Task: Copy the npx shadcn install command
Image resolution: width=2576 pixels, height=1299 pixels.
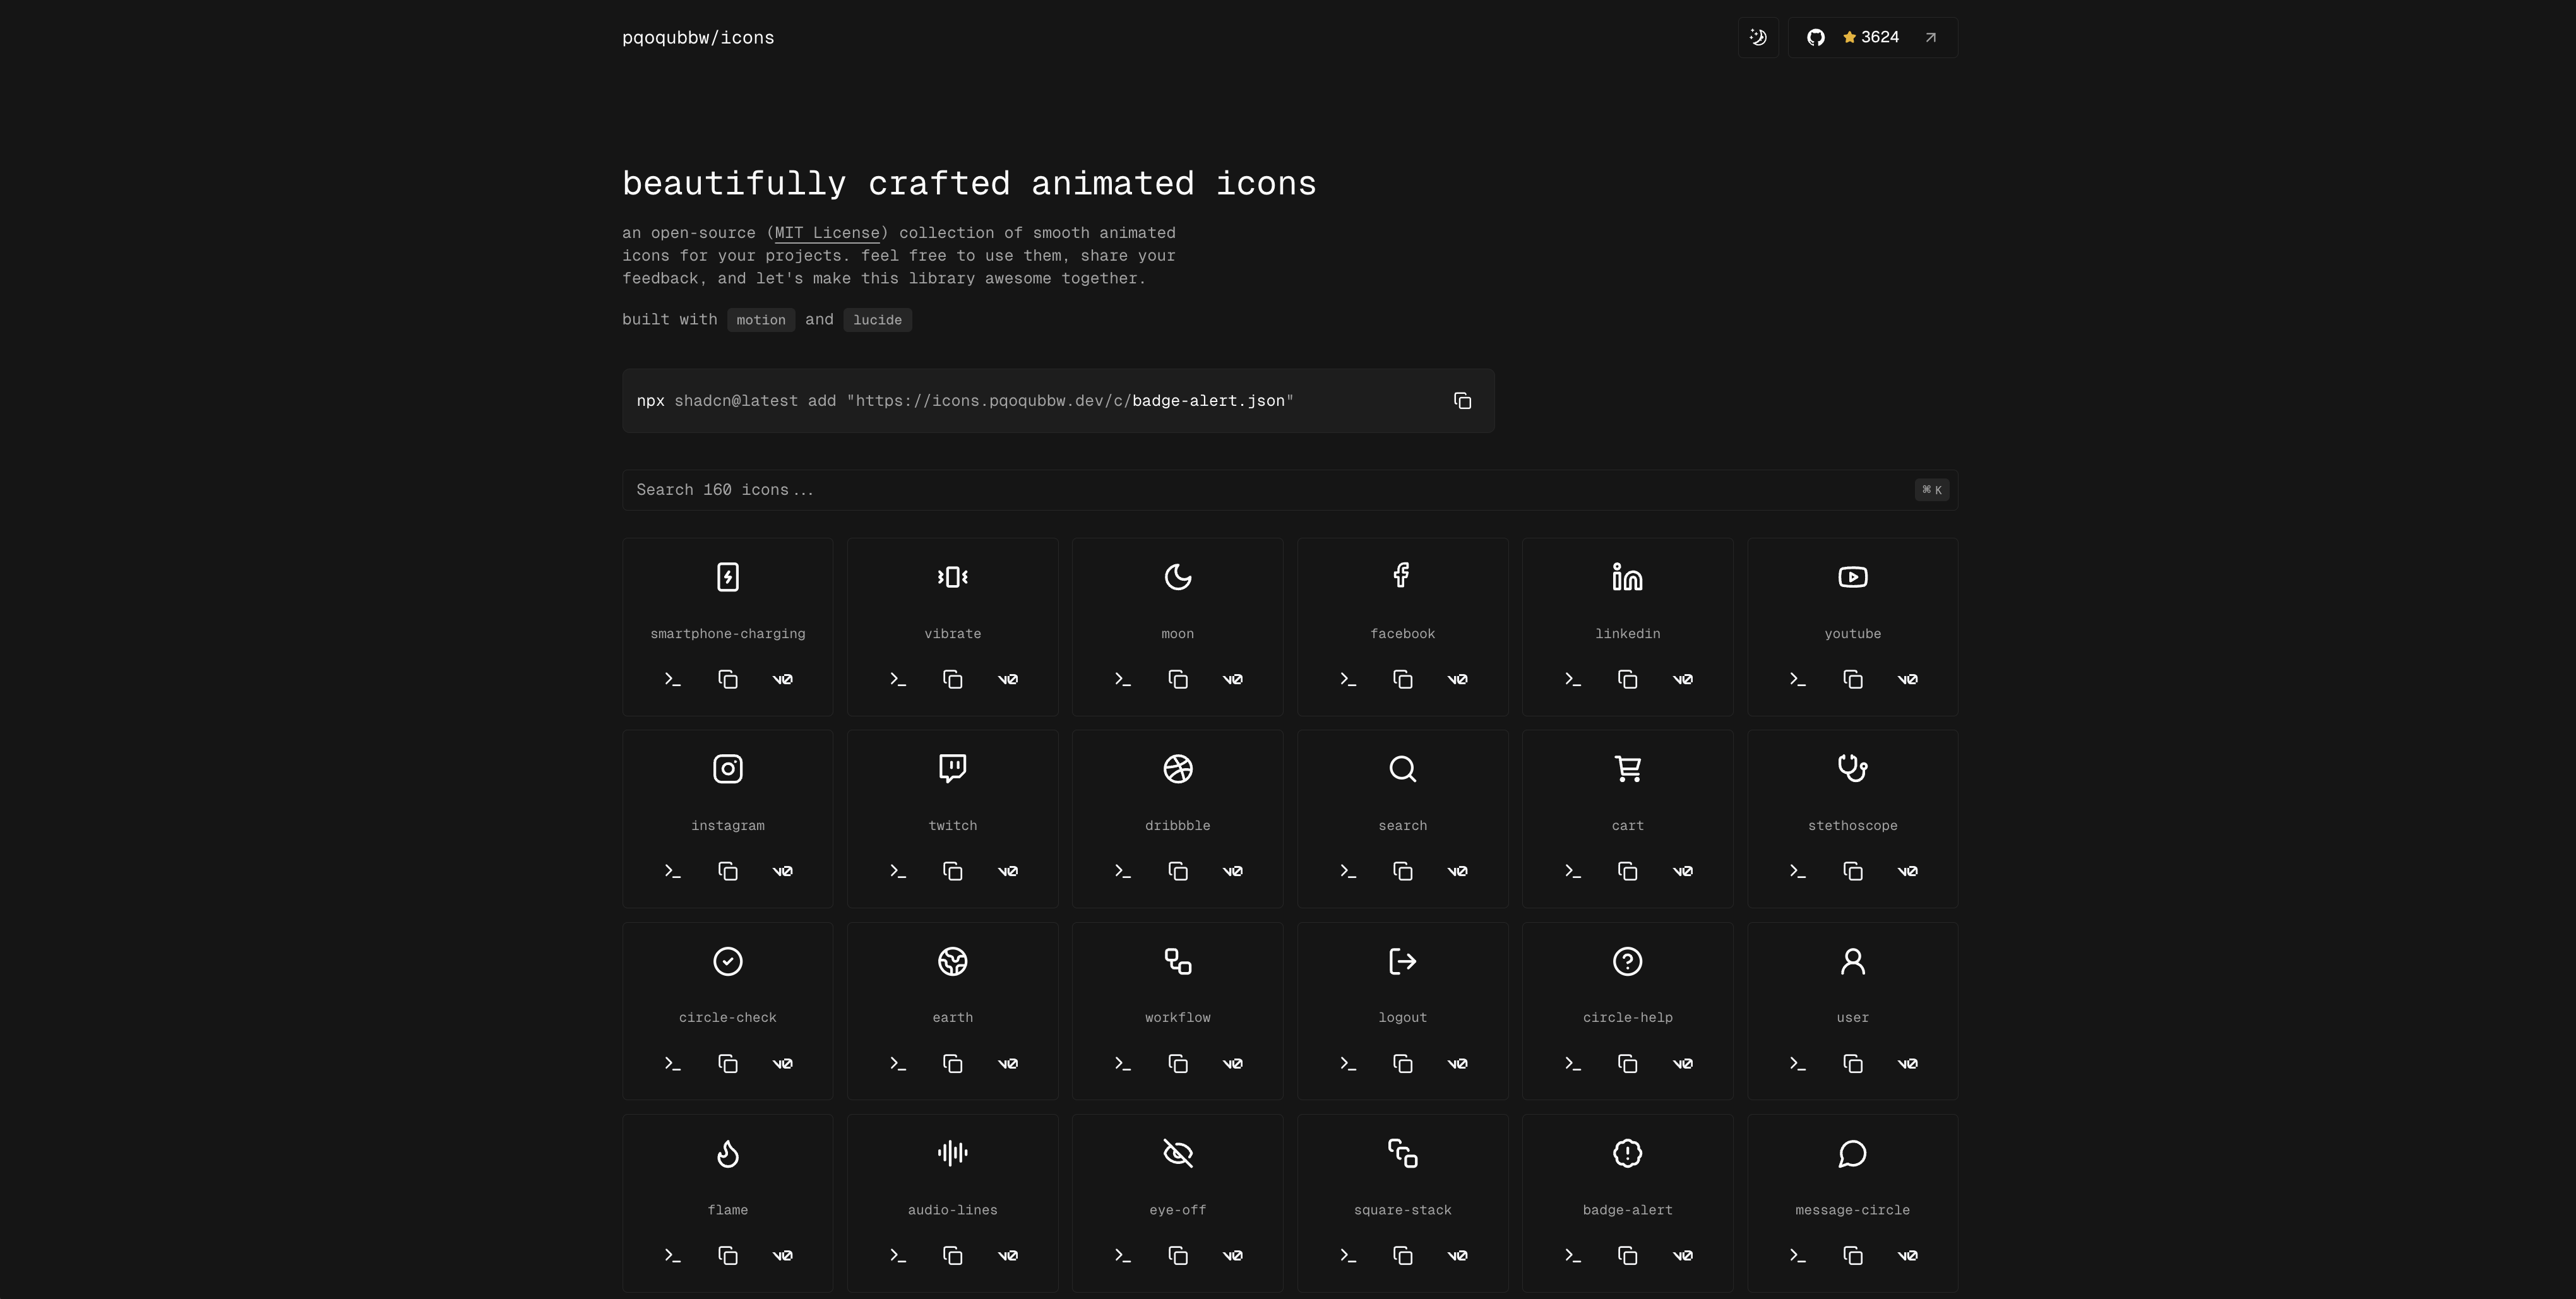Action: point(1462,401)
